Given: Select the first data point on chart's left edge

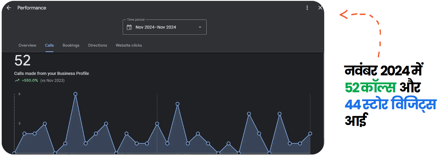Looking at the screenshot, I should point(14,153).
